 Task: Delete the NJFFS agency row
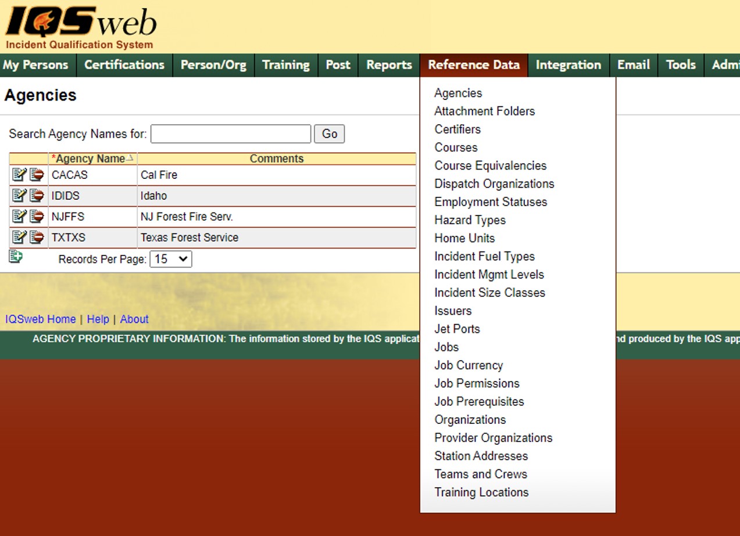point(37,216)
